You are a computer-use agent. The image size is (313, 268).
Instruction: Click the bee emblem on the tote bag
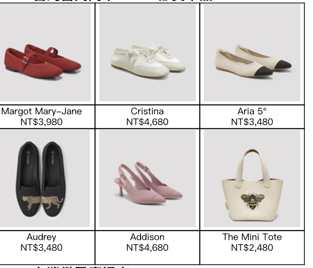point(252,201)
